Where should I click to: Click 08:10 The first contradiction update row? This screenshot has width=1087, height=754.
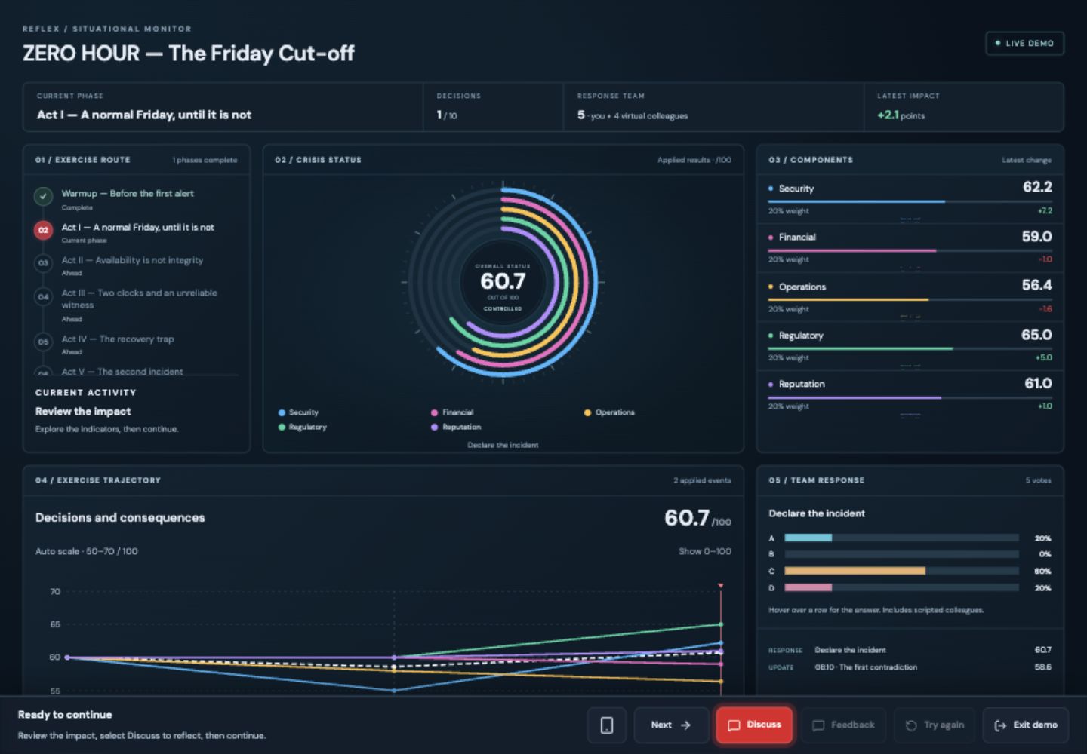click(x=910, y=667)
